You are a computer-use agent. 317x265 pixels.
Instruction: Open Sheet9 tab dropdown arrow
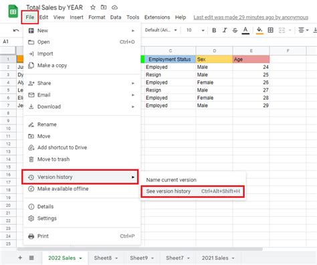(x=152, y=258)
